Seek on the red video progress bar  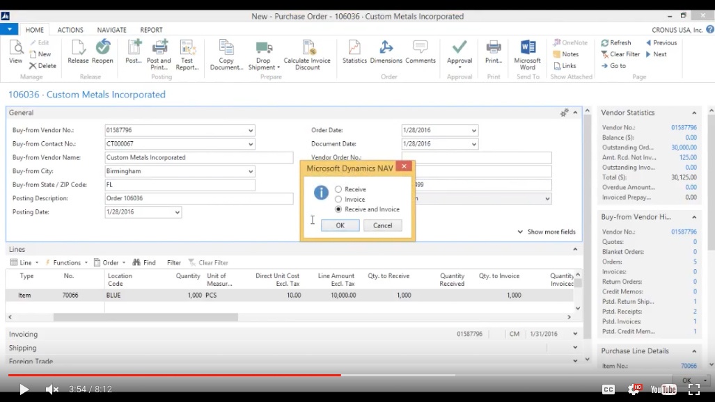pos(174,375)
